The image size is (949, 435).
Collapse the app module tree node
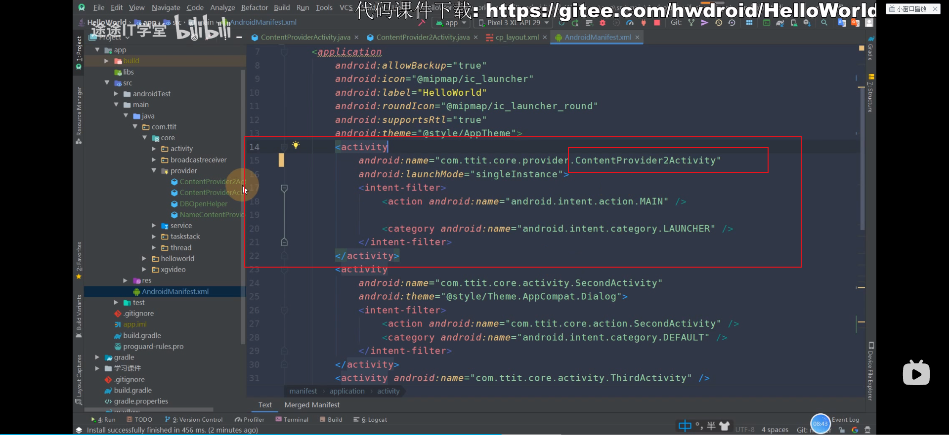(x=97, y=50)
